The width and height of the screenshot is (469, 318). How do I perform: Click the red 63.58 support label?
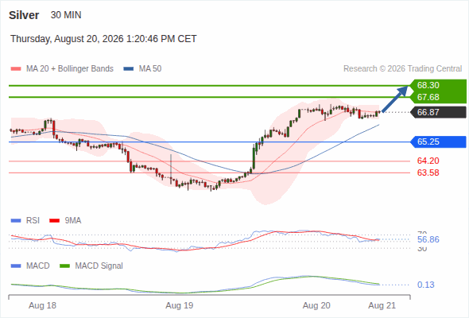428,173
